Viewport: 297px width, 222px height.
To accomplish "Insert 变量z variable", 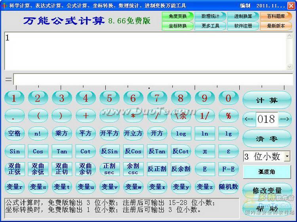I will pos(205,187).
